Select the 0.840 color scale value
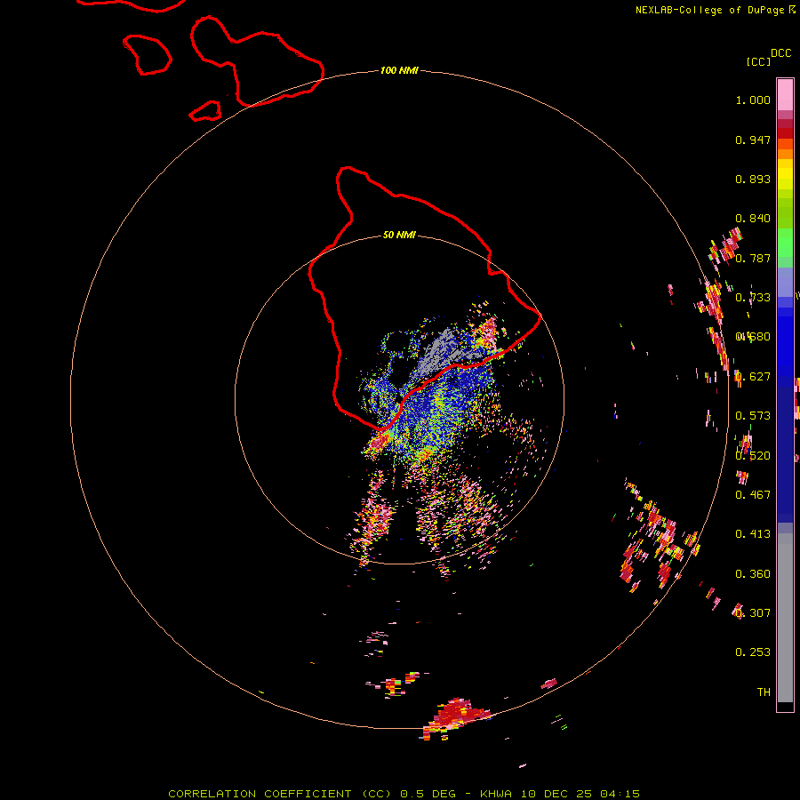 click(753, 219)
